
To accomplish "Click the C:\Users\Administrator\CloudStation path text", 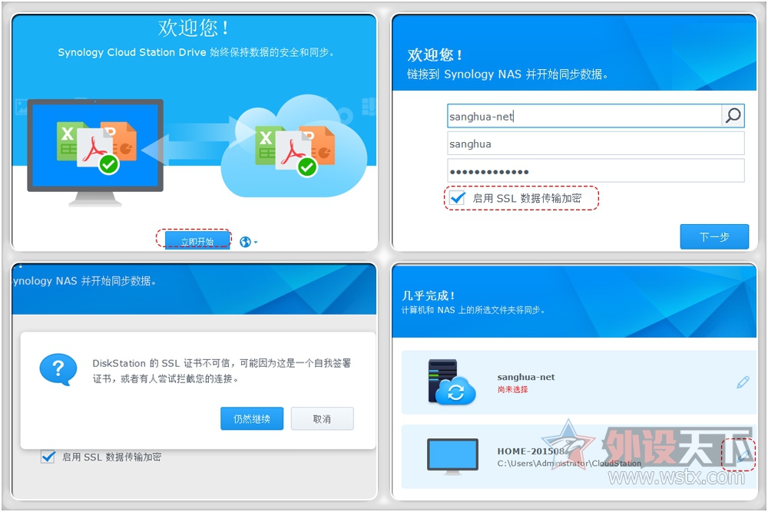I will [x=569, y=463].
